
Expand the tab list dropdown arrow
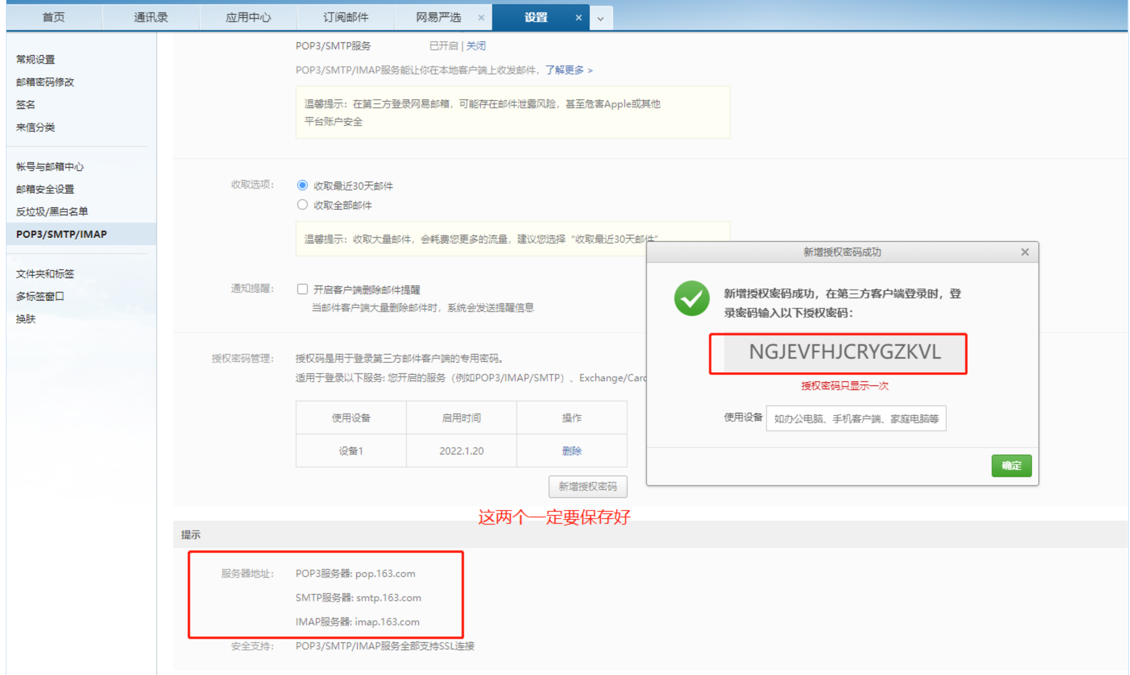coord(600,19)
